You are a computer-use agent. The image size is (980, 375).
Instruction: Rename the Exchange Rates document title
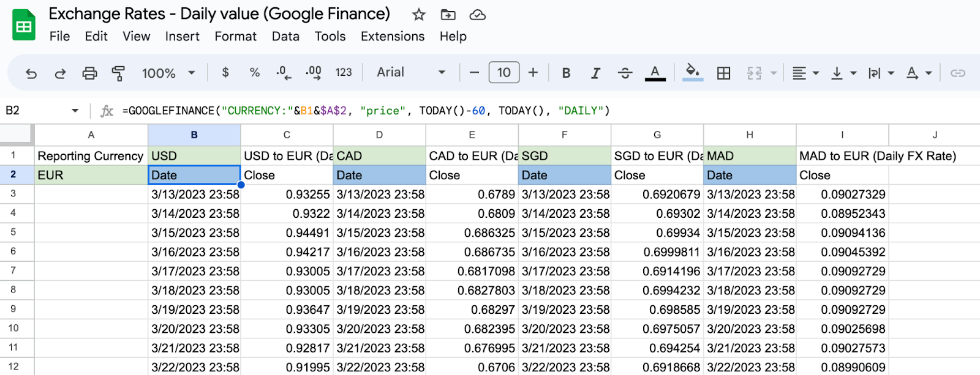point(219,14)
